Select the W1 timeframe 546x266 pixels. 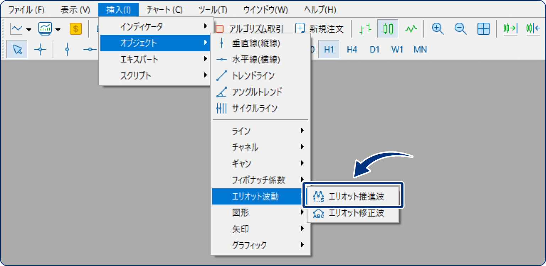pos(397,49)
